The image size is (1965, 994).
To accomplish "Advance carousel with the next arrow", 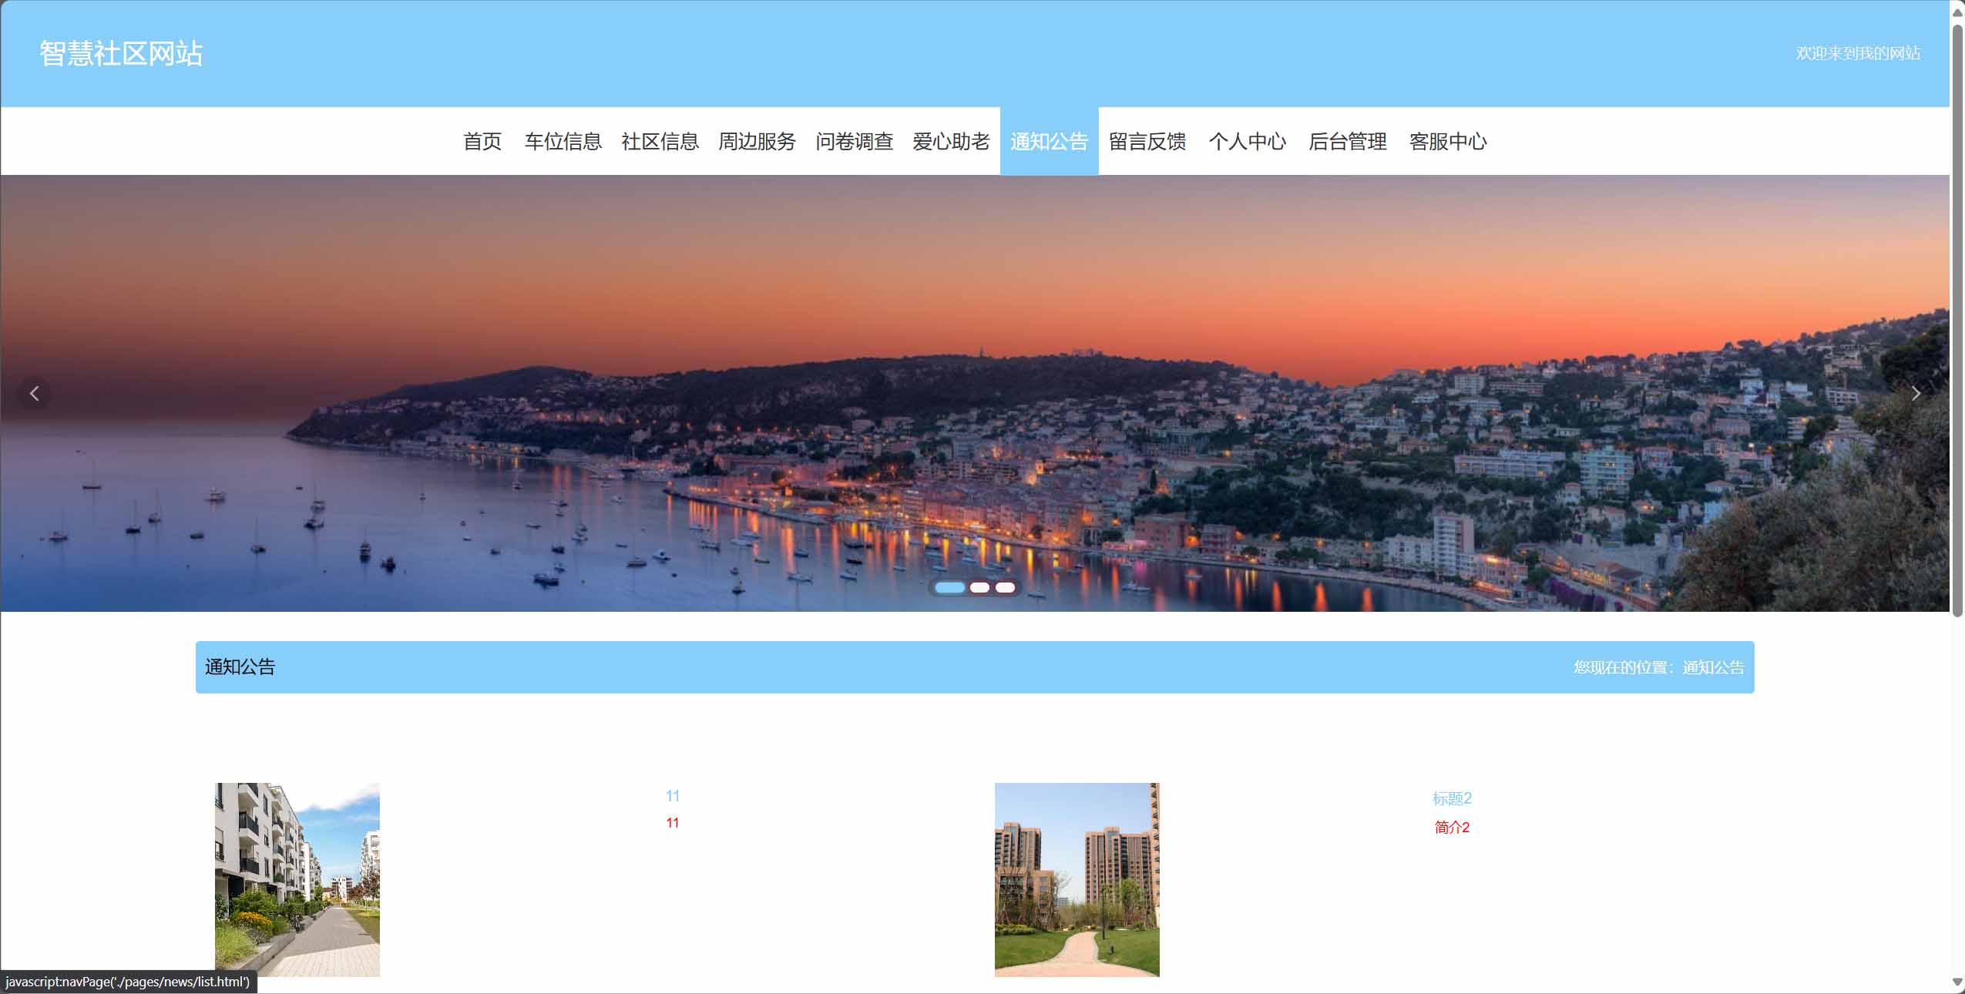I will tap(1916, 394).
